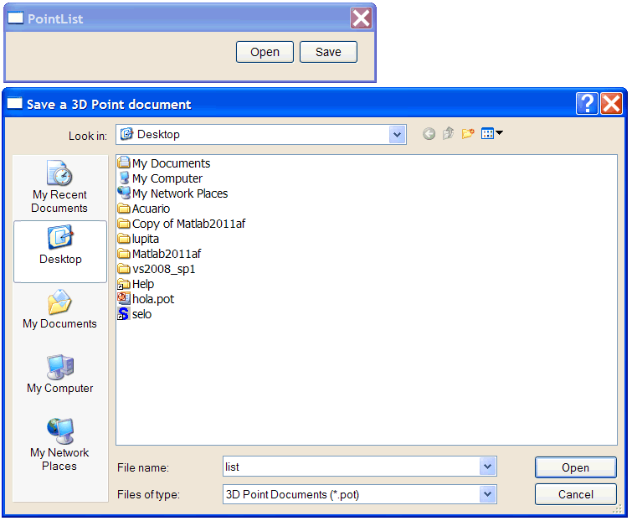Viewport: 632px width, 521px height.
Task: Click the vs2008_sp1 folder icon
Action: tap(124, 269)
